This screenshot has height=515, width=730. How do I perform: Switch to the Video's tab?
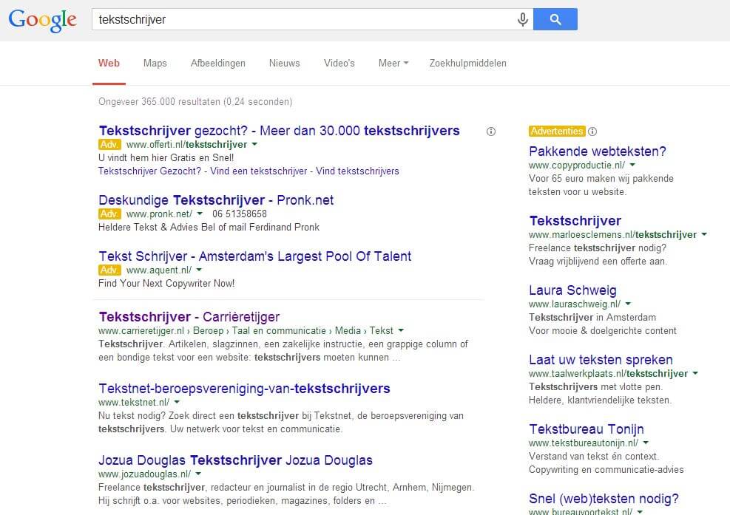(x=339, y=64)
